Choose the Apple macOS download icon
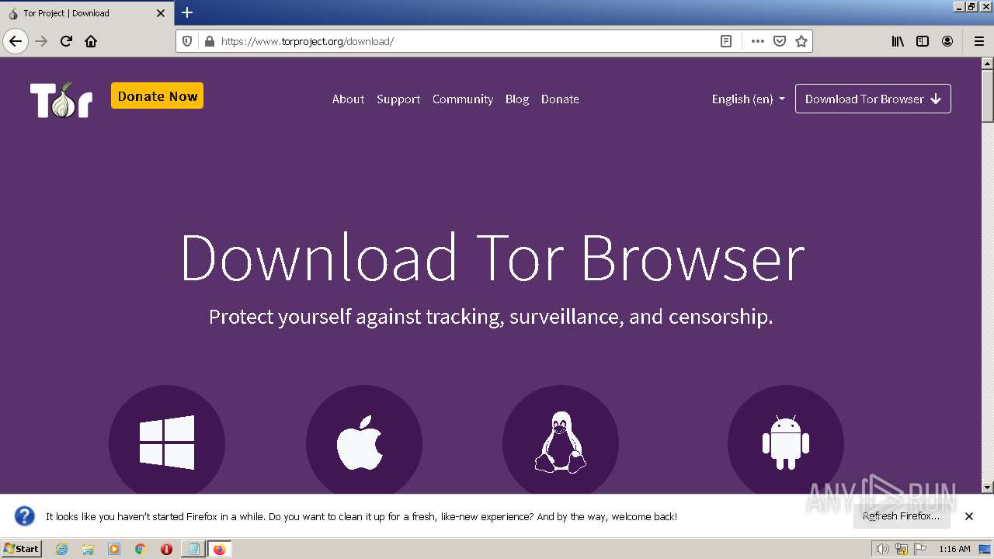The height and width of the screenshot is (559, 994). coord(364,443)
